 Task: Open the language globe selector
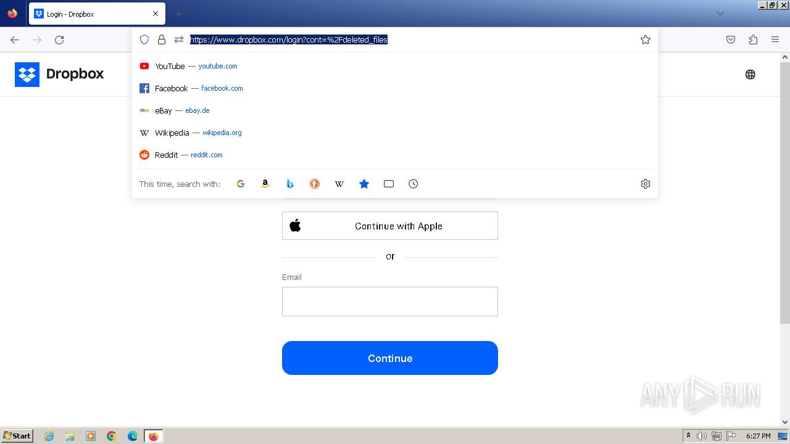(x=750, y=75)
